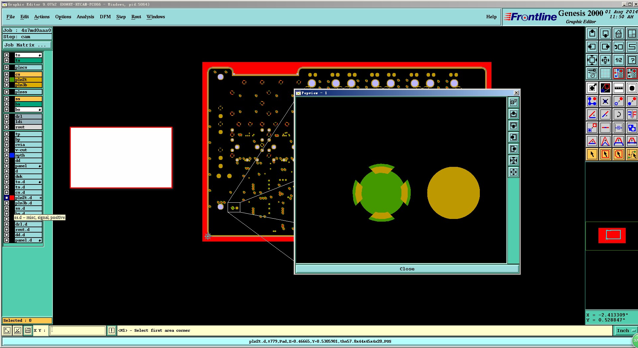Open the Inch units dropdown
This screenshot has height=348, width=638.
[626, 330]
